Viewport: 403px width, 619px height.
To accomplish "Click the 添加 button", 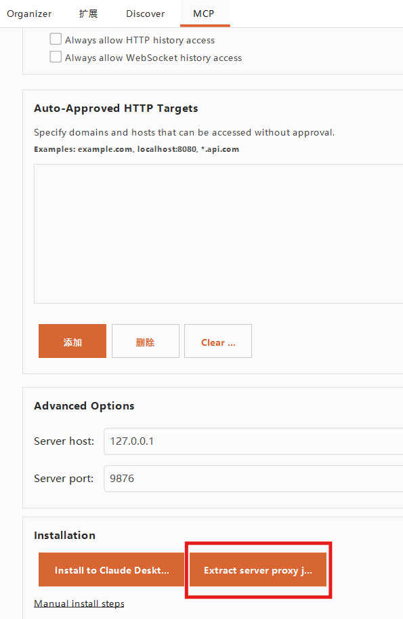I will click(72, 341).
